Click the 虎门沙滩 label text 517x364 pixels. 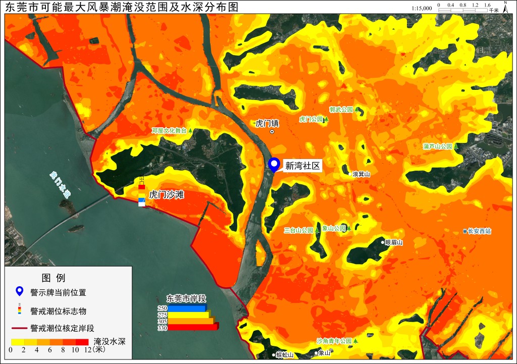(x=167, y=194)
